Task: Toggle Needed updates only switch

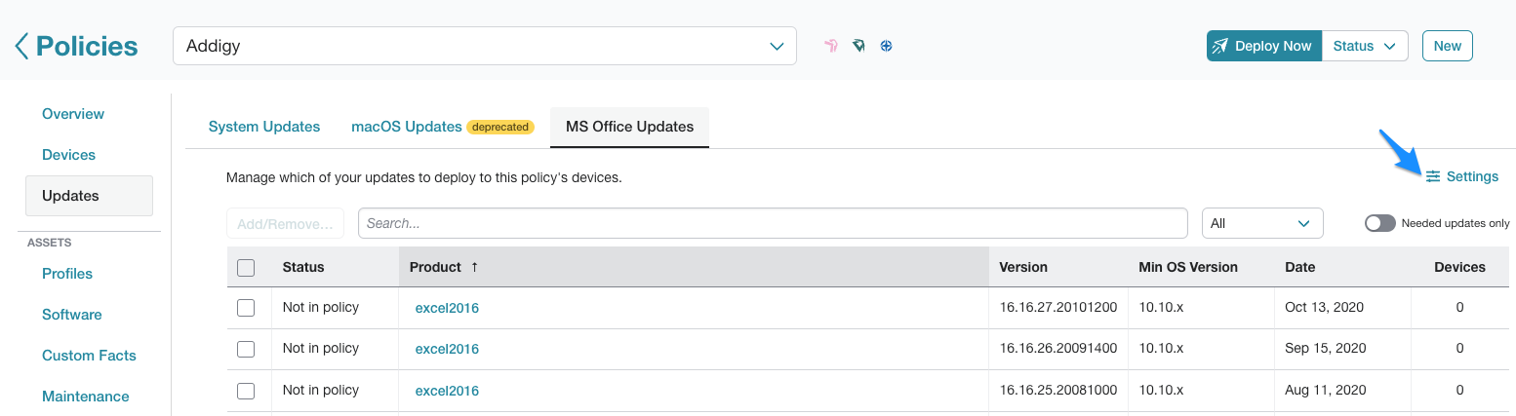Action: coord(1379,223)
